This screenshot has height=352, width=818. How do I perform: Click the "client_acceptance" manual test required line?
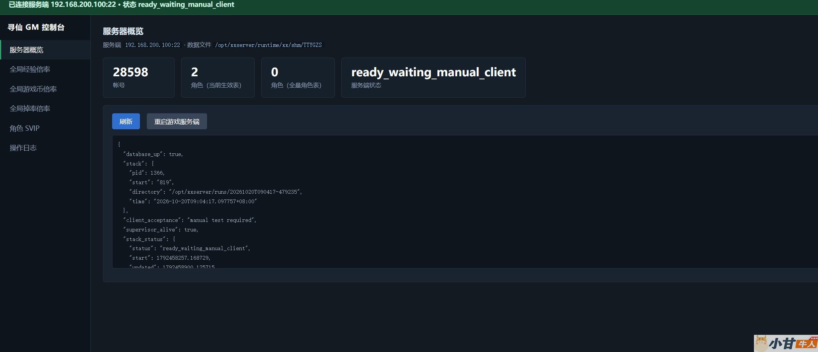(x=190, y=220)
